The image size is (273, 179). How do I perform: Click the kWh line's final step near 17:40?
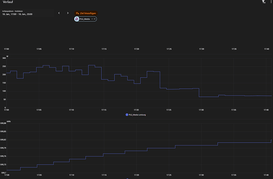pos(271,141)
